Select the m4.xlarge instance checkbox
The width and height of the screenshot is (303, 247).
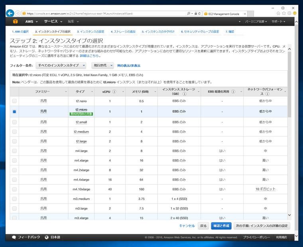click(14, 160)
